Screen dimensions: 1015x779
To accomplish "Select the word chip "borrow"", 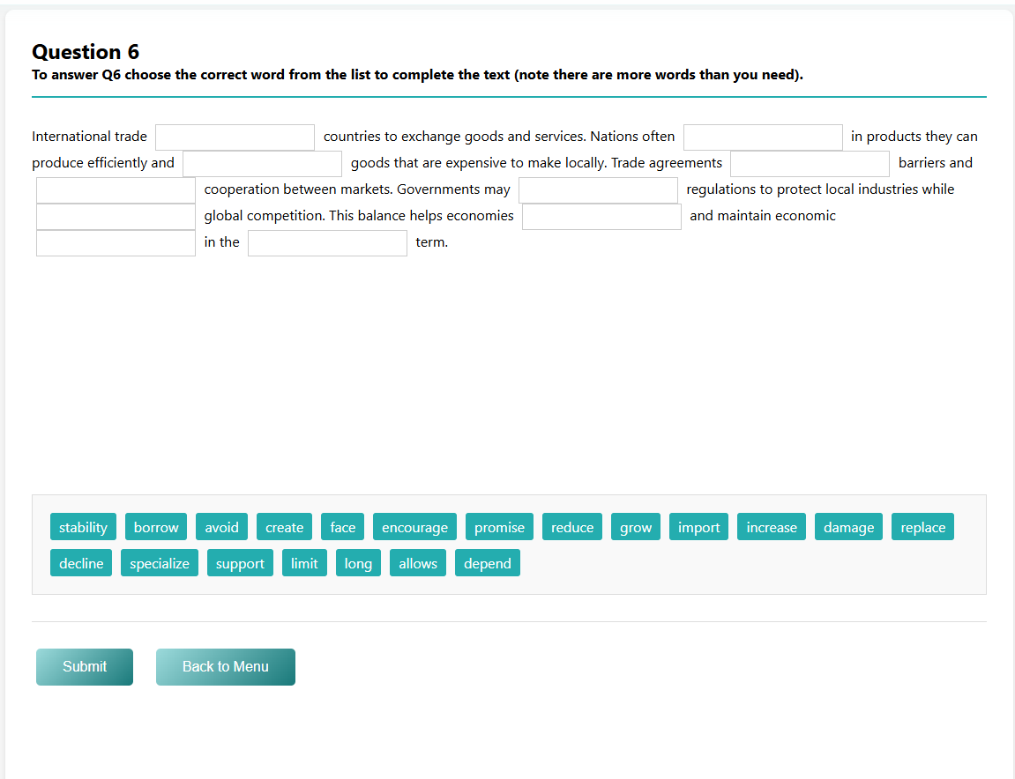I will point(156,526).
